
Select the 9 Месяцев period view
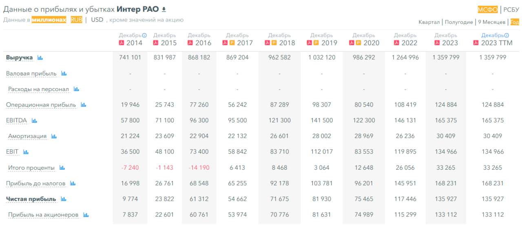coord(491,22)
